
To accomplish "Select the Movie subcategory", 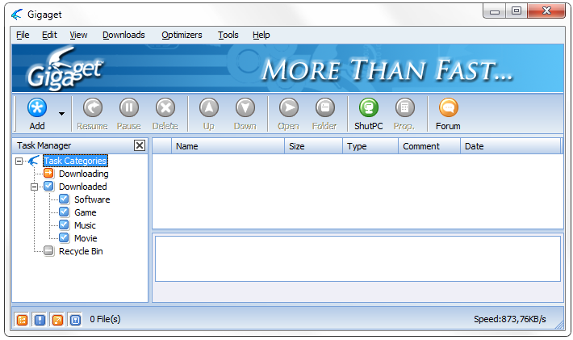I will 86,238.
